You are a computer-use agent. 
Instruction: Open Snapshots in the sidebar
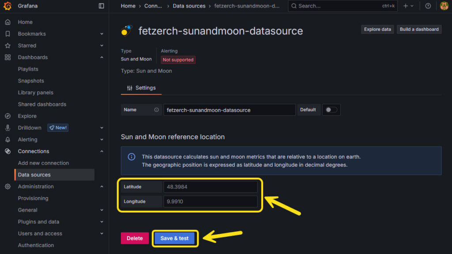[31, 81]
